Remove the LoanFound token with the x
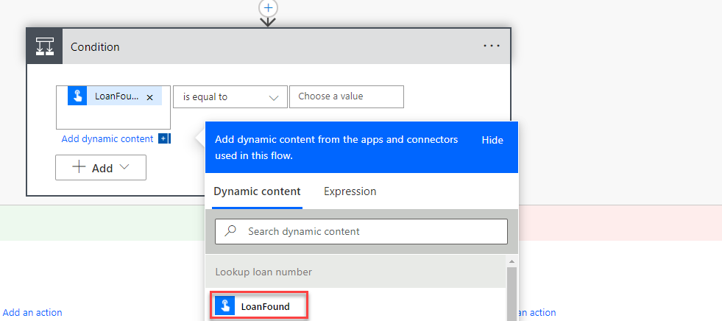722x321 pixels. point(150,97)
